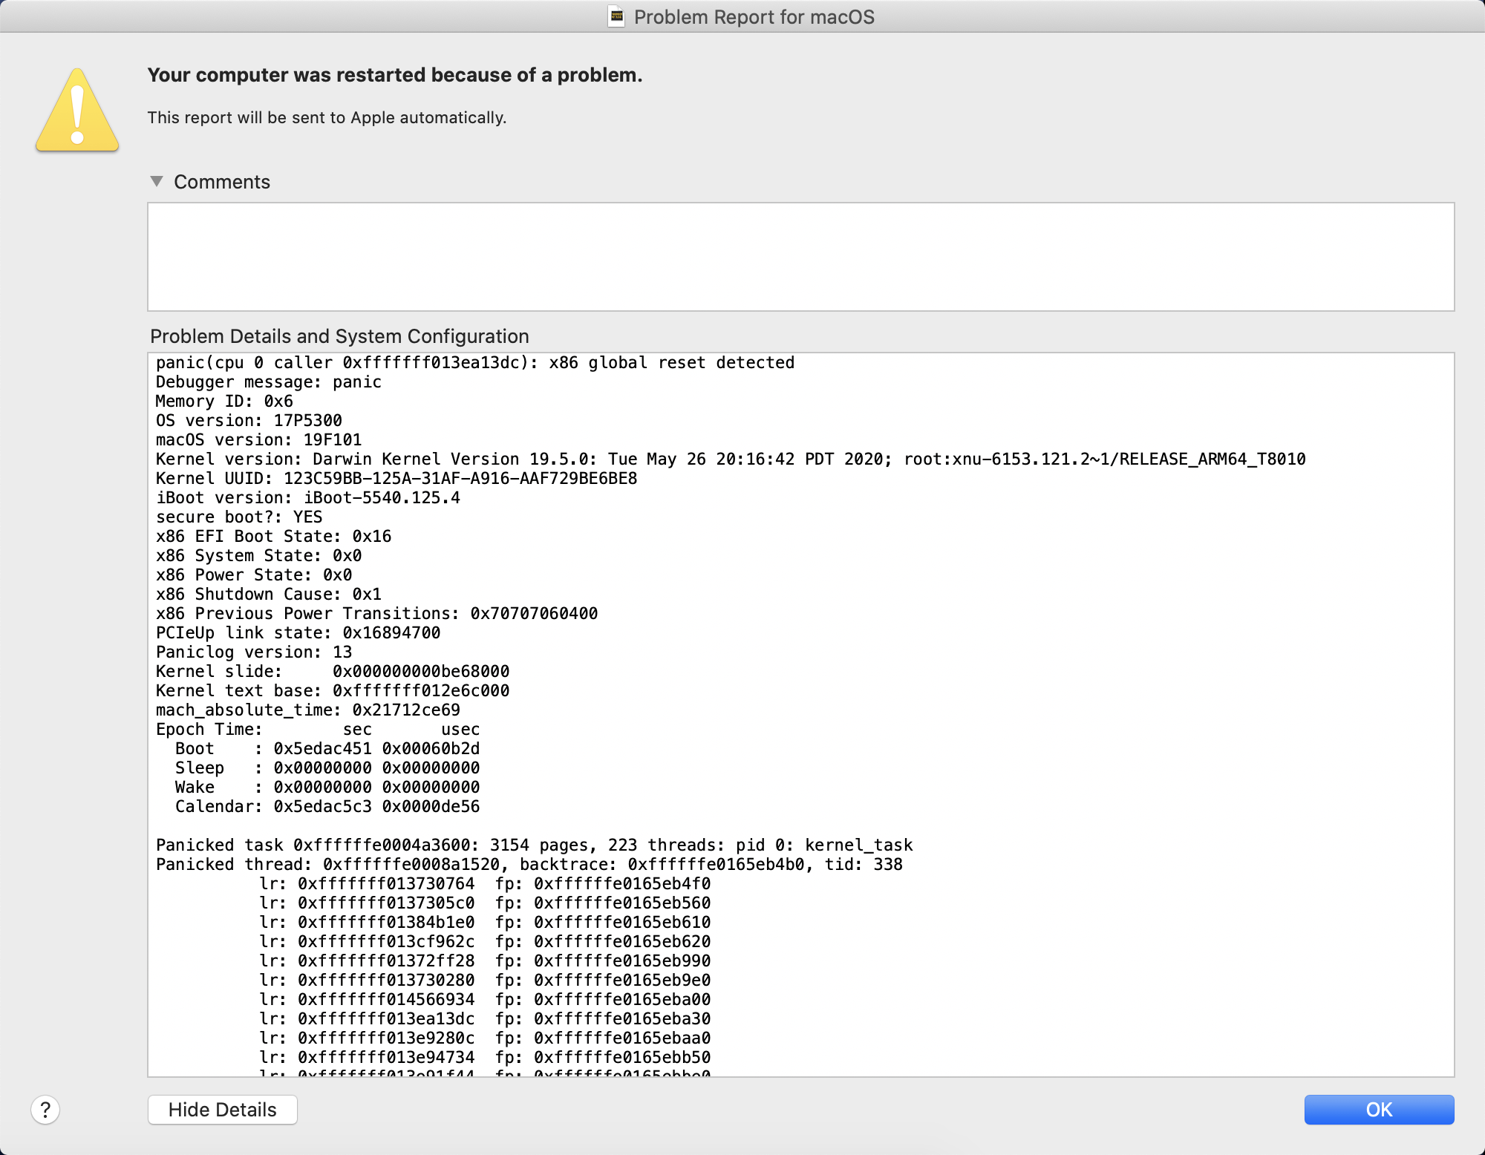Click the 'Kernel slide' line
Viewport: 1485px width, 1155px height.
(x=333, y=672)
